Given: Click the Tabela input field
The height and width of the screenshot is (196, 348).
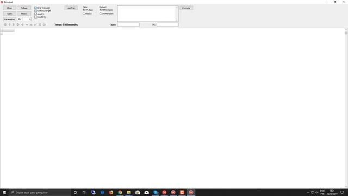Looking at the screenshot, I should pos(128,25).
